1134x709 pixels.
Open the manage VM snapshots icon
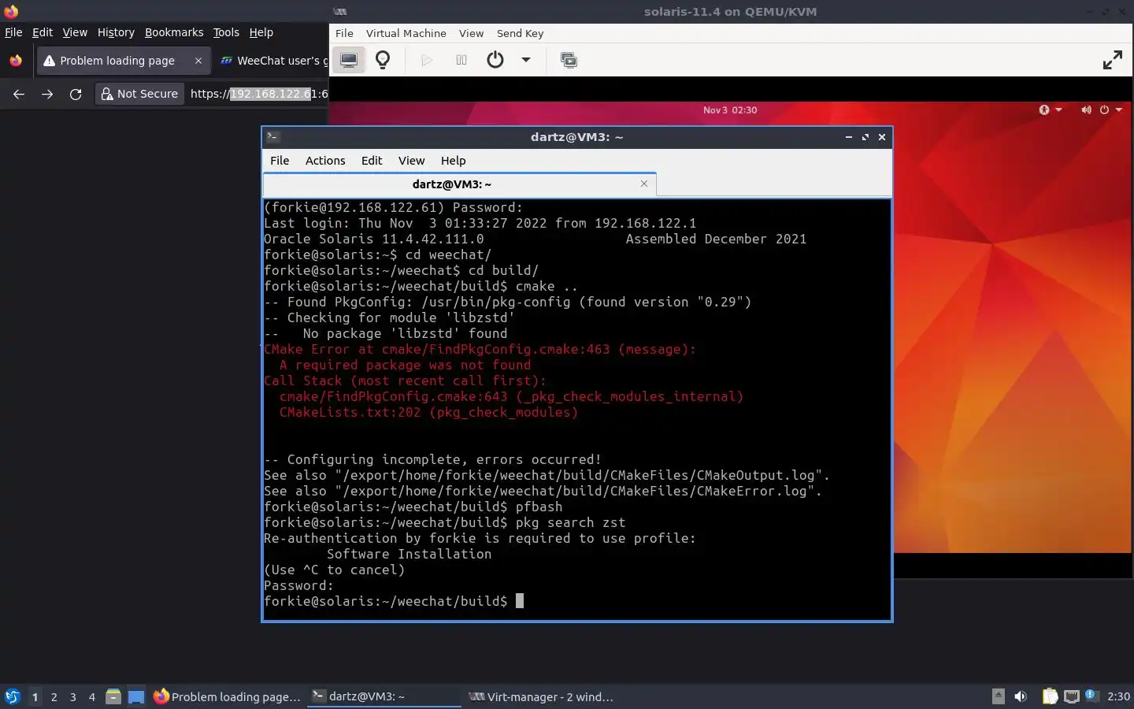(x=569, y=60)
